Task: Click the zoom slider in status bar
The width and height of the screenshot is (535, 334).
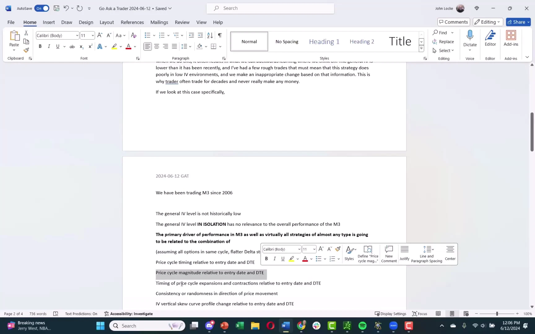Action: pyautogui.click(x=497, y=314)
